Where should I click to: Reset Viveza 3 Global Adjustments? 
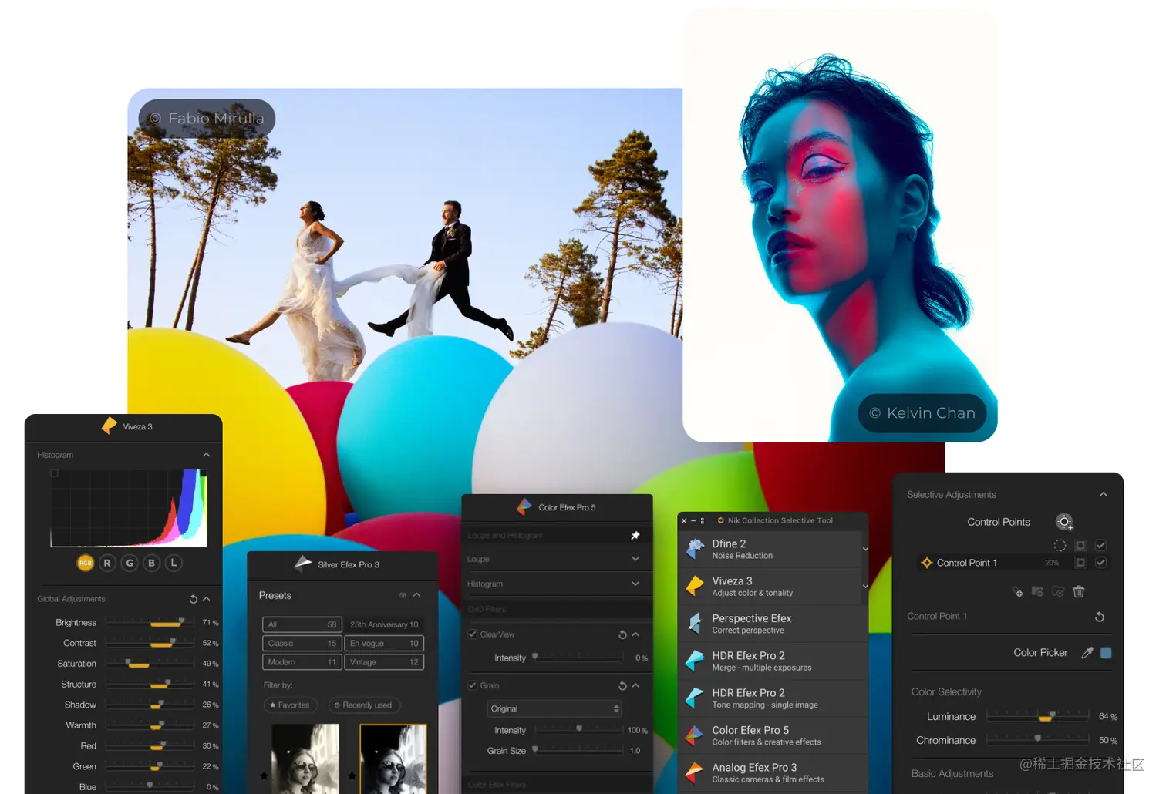193,599
